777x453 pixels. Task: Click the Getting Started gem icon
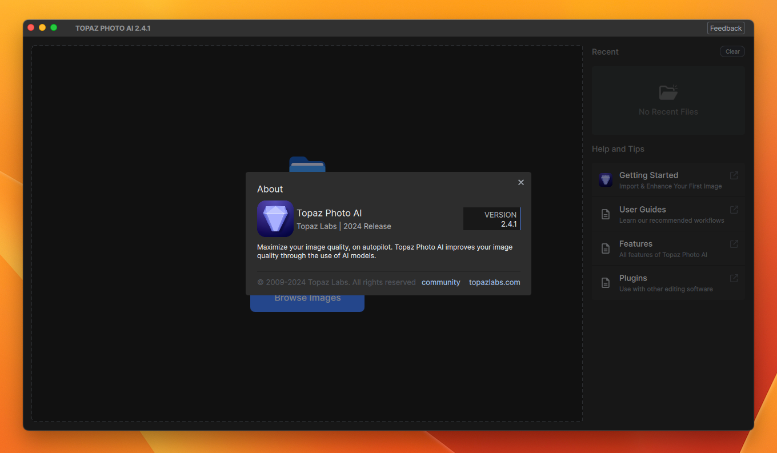(x=606, y=180)
